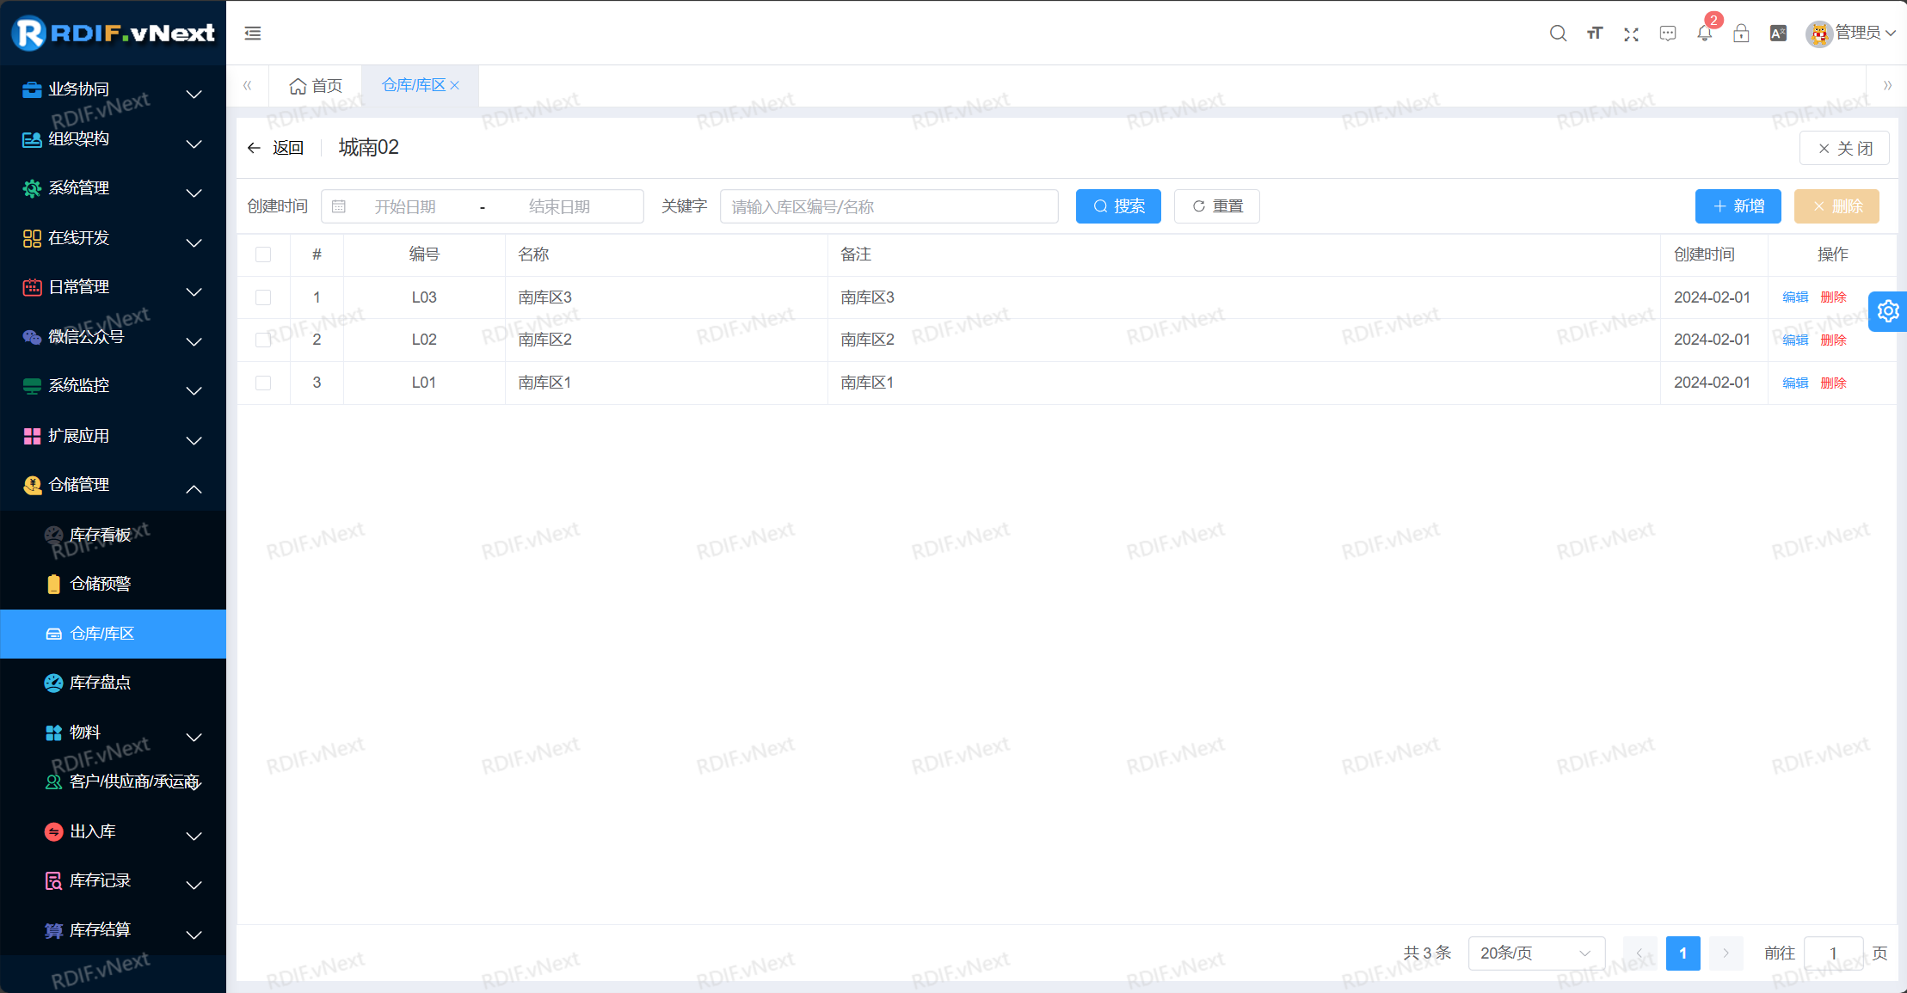Image resolution: width=1907 pixels, height=993 pixels.
Task: Open the floating settings gear icon
Action: point(1888,311)
